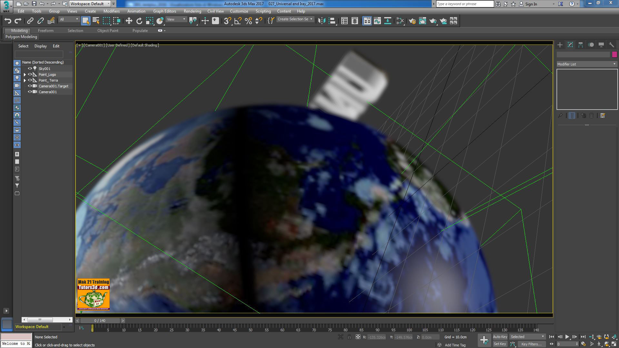Open the Configure Modifier Sets button
The width and height of the screenshot is (619, 348).
pyautogui.click(x=603, y=115)
